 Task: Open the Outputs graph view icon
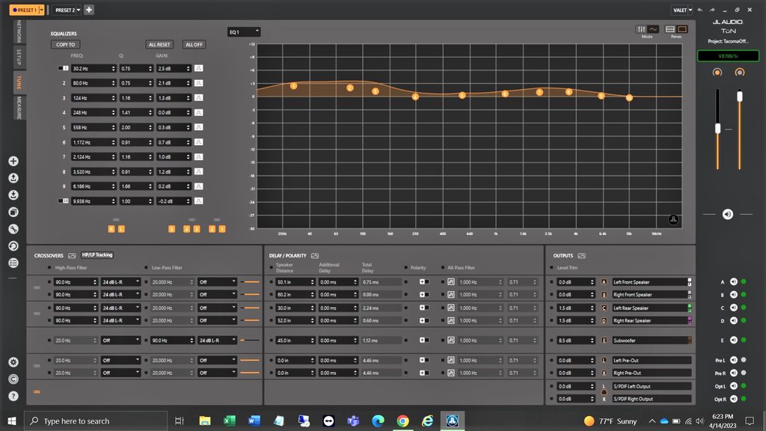click(x=582, y=256)
